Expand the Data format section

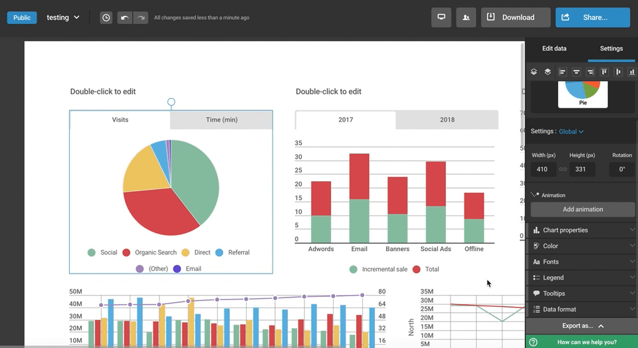(x=583, y=309)
